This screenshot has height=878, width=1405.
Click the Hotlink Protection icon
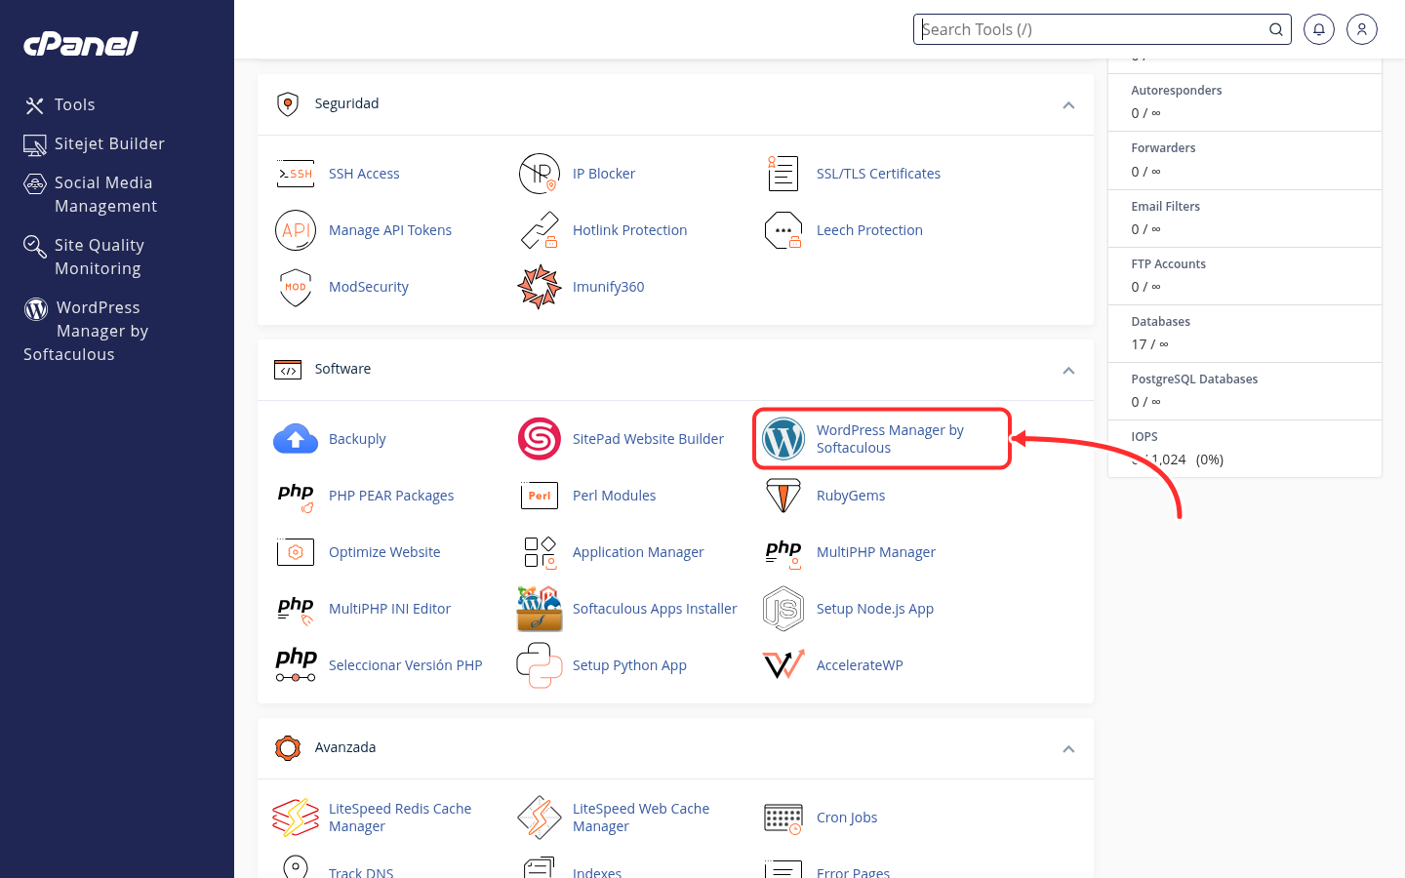click(540, 230)
